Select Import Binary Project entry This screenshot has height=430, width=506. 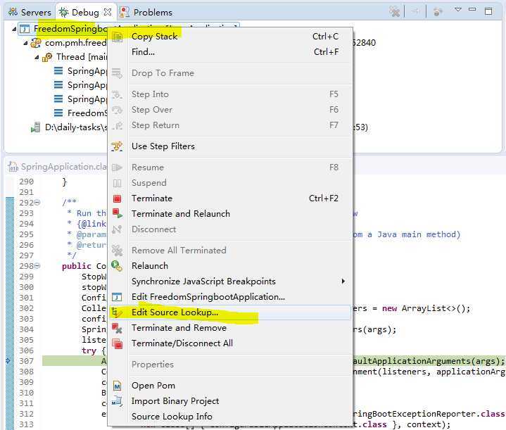click(x=230, y=401)
